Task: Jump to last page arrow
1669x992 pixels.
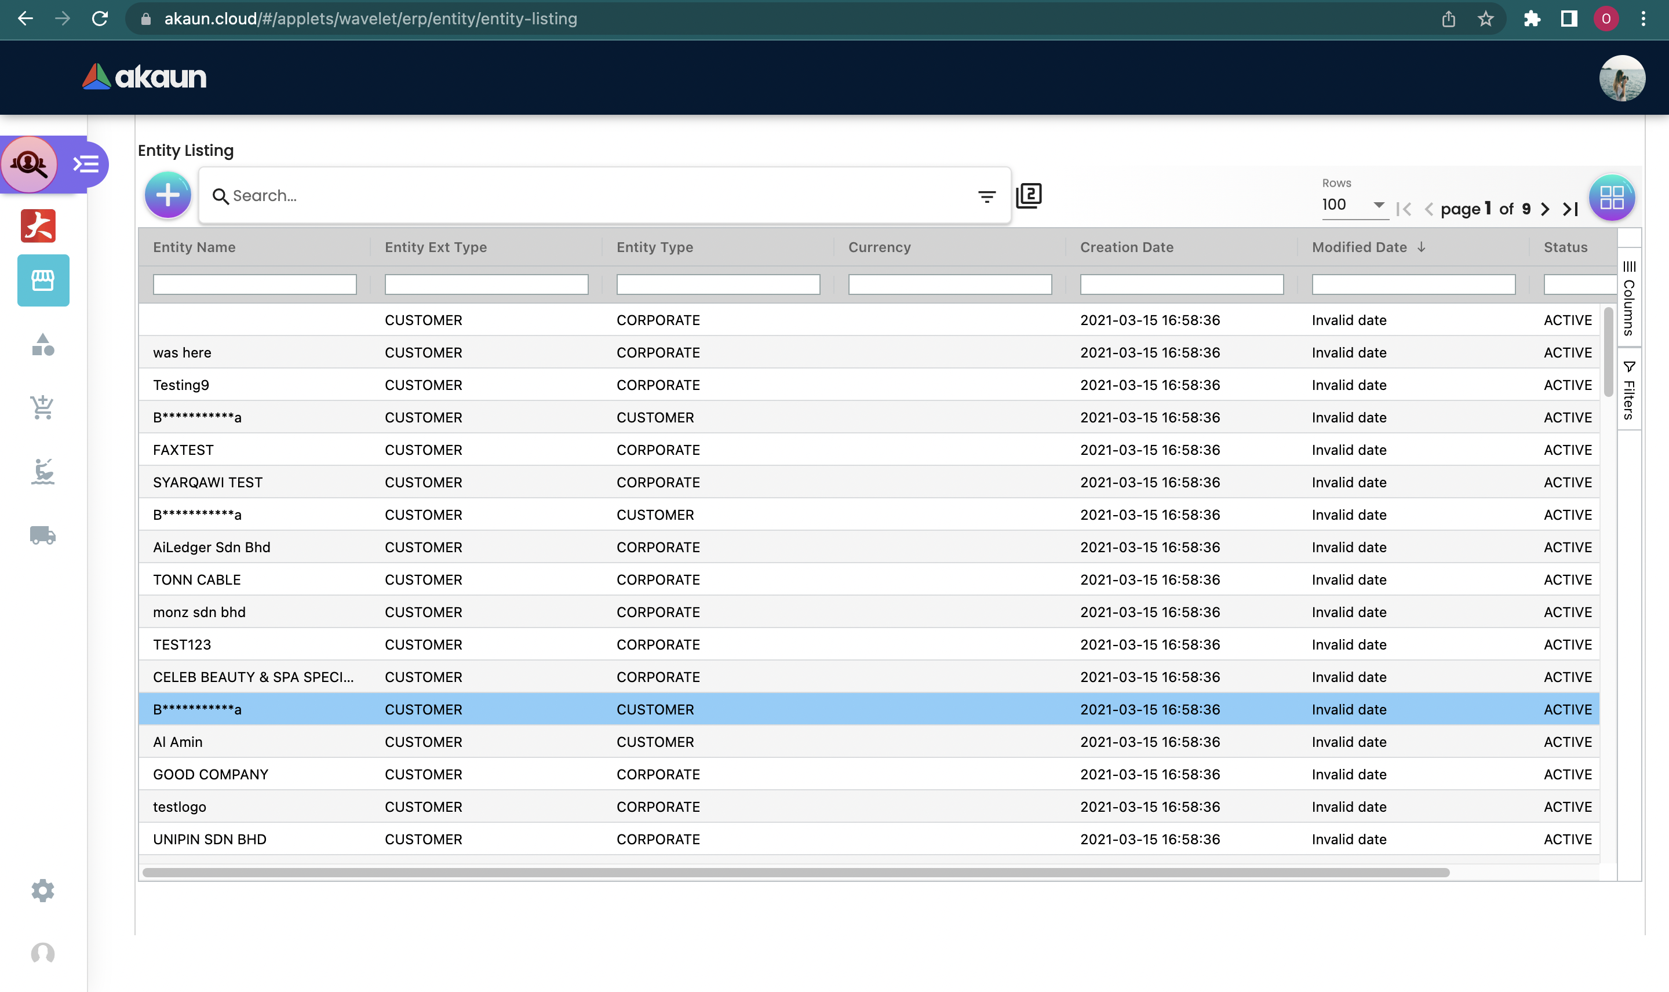Action: [x=1570, y=209]
